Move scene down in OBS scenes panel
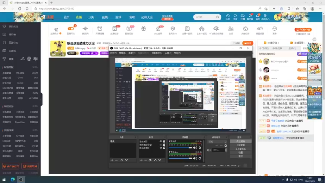Viewport: 325px width, 183px height. coord(126,160)
